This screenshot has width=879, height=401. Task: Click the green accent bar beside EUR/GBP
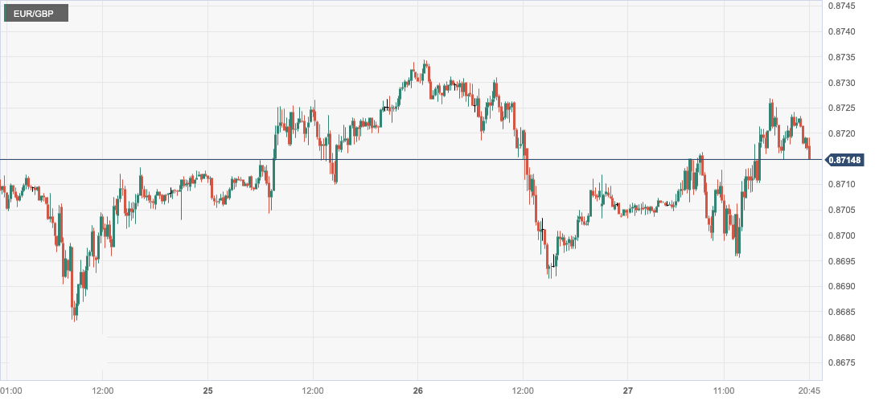click(x=7, y=14)
